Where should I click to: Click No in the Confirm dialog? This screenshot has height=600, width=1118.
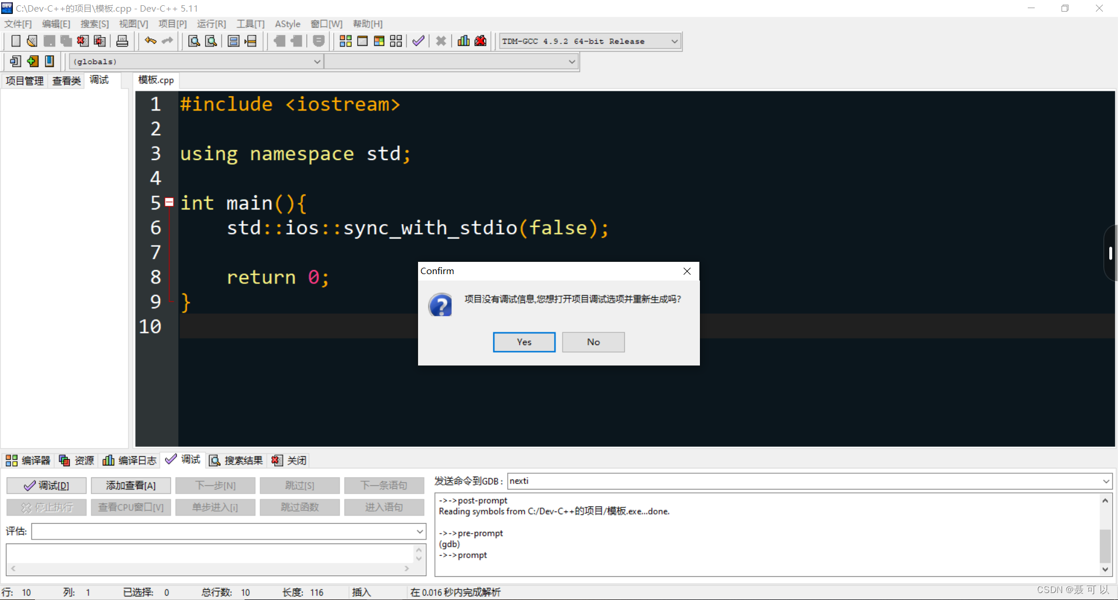click(x=593, y=342)
